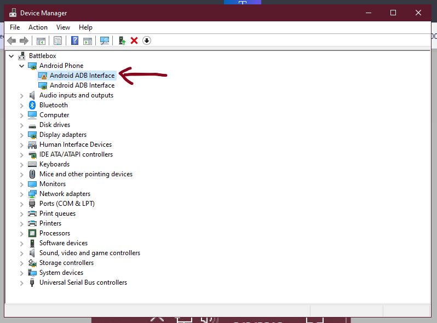The height and width of the screenshot is (323, 437).
Task: Expand the Disk drives category
Action: coord(21,125)
